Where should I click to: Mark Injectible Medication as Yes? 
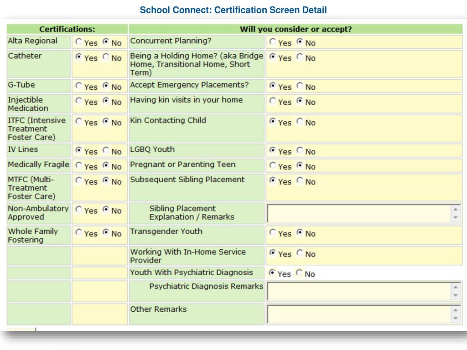(78, 101)
